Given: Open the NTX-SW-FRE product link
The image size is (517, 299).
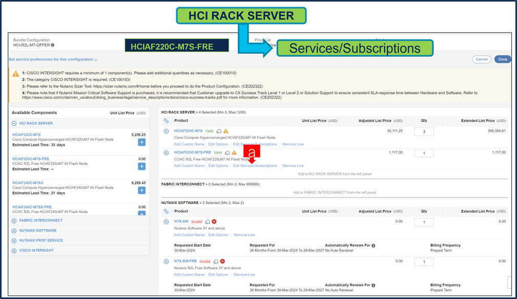Looking at the screenshot, I should click(185, 261).
